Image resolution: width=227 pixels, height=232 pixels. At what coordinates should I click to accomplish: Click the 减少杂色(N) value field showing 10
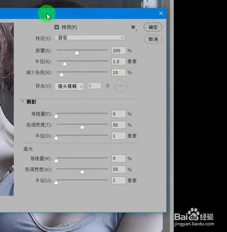click(x=119, y=72)
